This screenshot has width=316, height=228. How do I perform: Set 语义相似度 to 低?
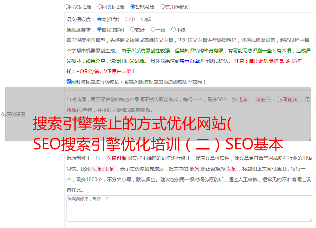coord(143,19)
